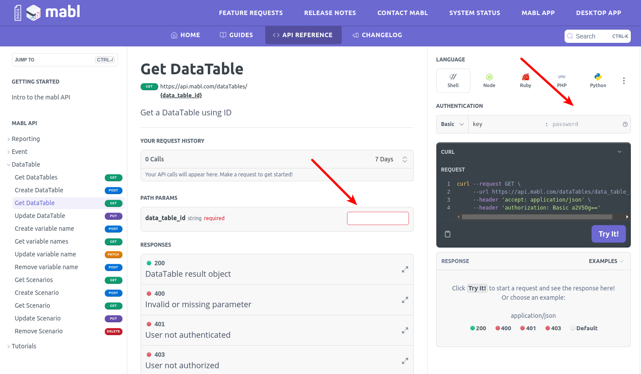Open Intro to the mabl API
The image size is (641, 374).
pos(41,97)
